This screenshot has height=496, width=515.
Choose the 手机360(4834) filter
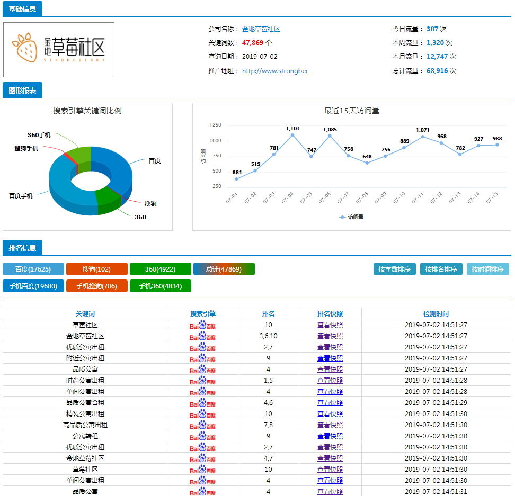pos(160,286)
